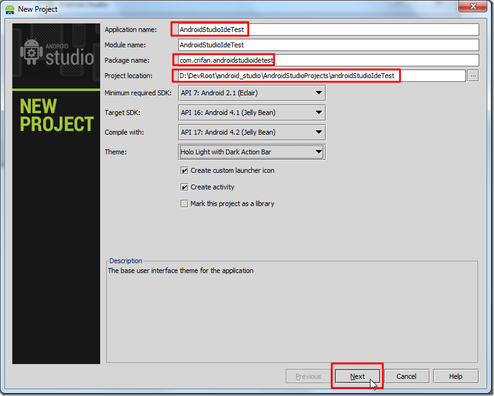The height and width of the screenshot is (396, 494).
Task: Click the Package name input field
Action: (328, 60)
